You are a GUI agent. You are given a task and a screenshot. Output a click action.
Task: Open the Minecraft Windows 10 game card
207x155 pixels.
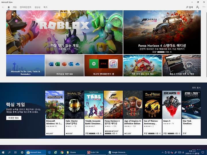(55, 113)
